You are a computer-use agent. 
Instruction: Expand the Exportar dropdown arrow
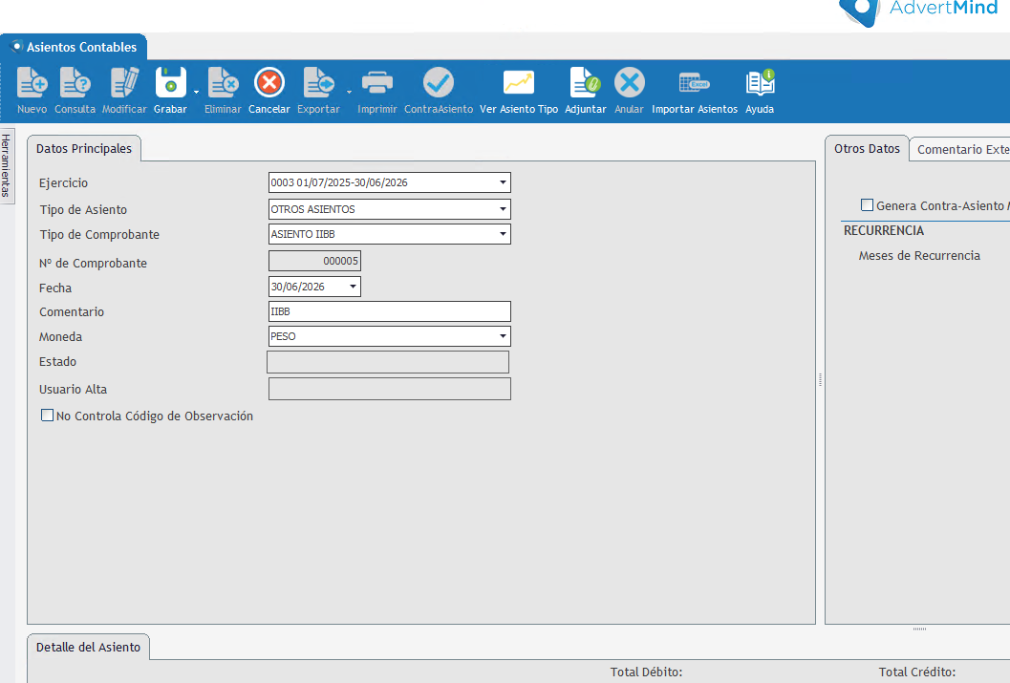pyautogui.click(x=349, y=92)
